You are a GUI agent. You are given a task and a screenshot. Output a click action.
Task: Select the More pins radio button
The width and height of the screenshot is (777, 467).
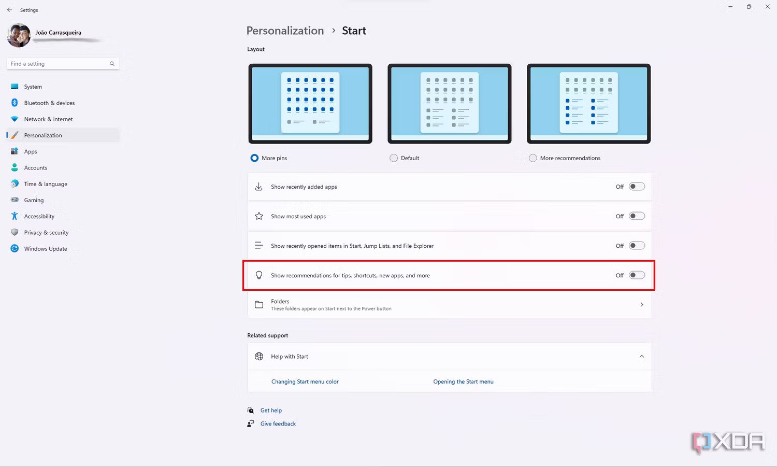tap(254, 158)
